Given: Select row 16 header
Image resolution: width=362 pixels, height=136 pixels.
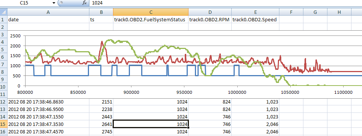Looking at the screenshot, I should 4,132.
